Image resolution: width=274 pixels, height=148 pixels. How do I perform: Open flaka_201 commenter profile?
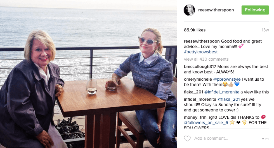coord(193,92)
